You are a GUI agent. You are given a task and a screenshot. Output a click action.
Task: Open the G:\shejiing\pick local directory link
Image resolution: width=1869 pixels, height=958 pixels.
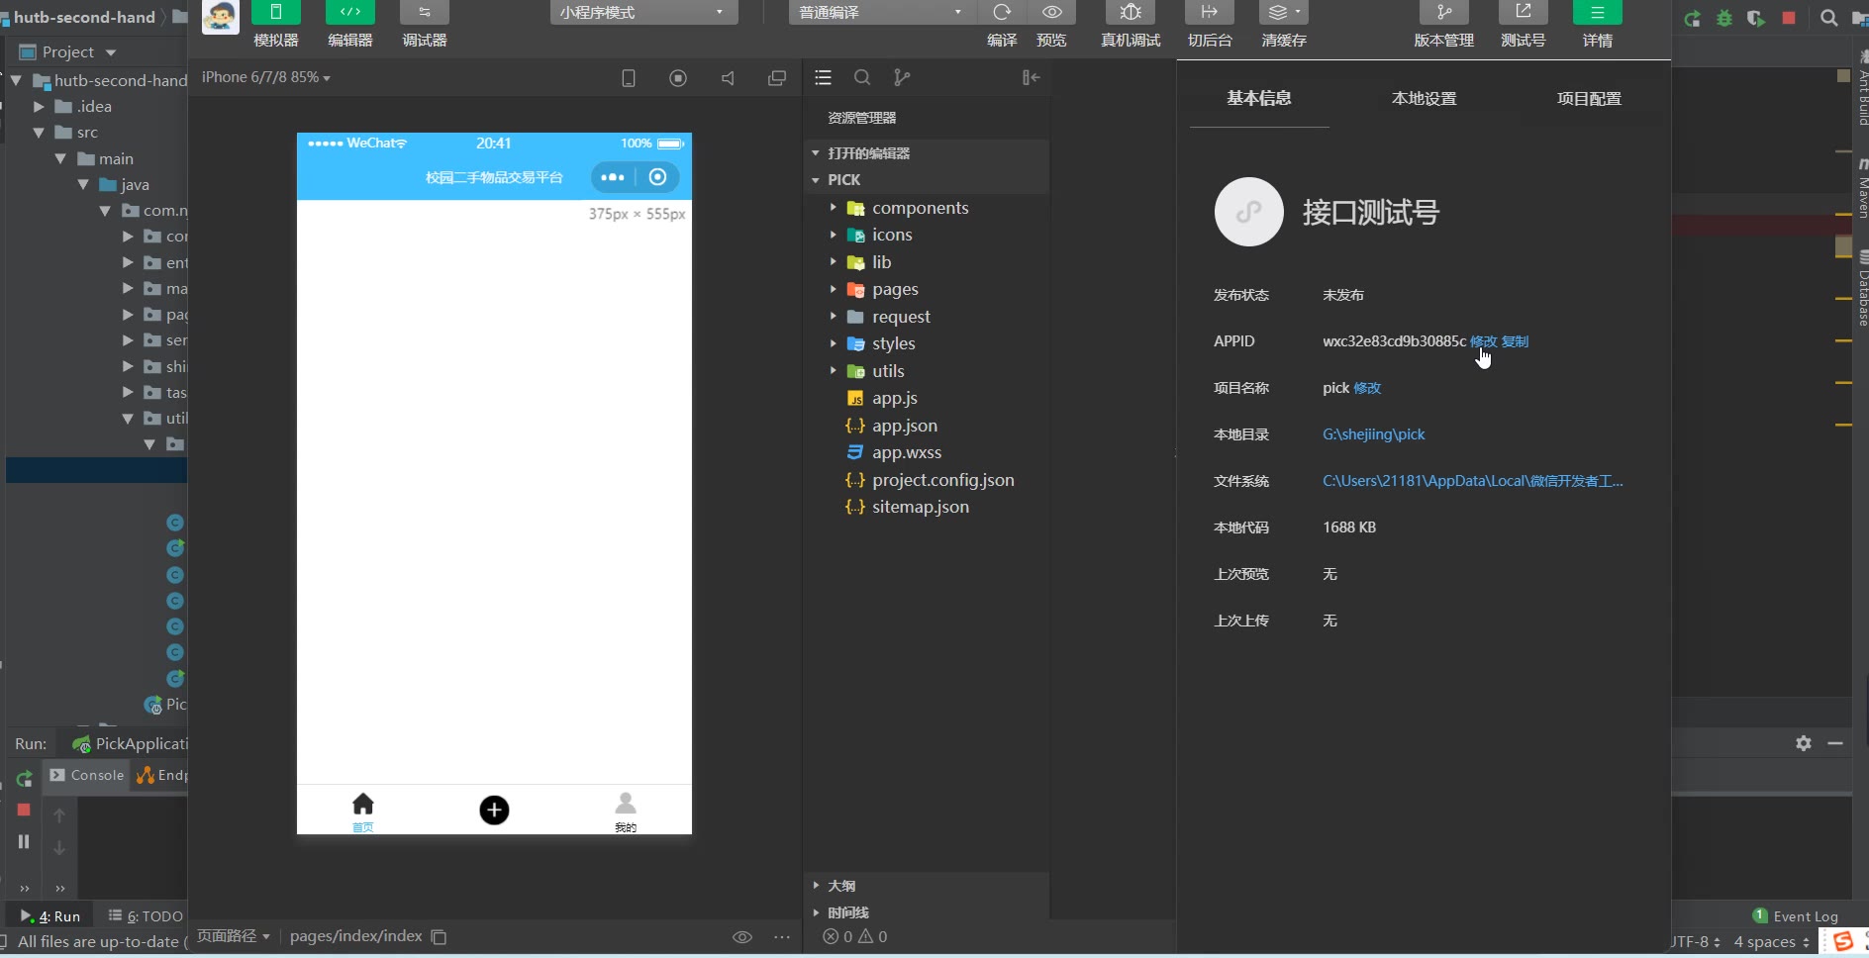click(x=1373, y=434)
